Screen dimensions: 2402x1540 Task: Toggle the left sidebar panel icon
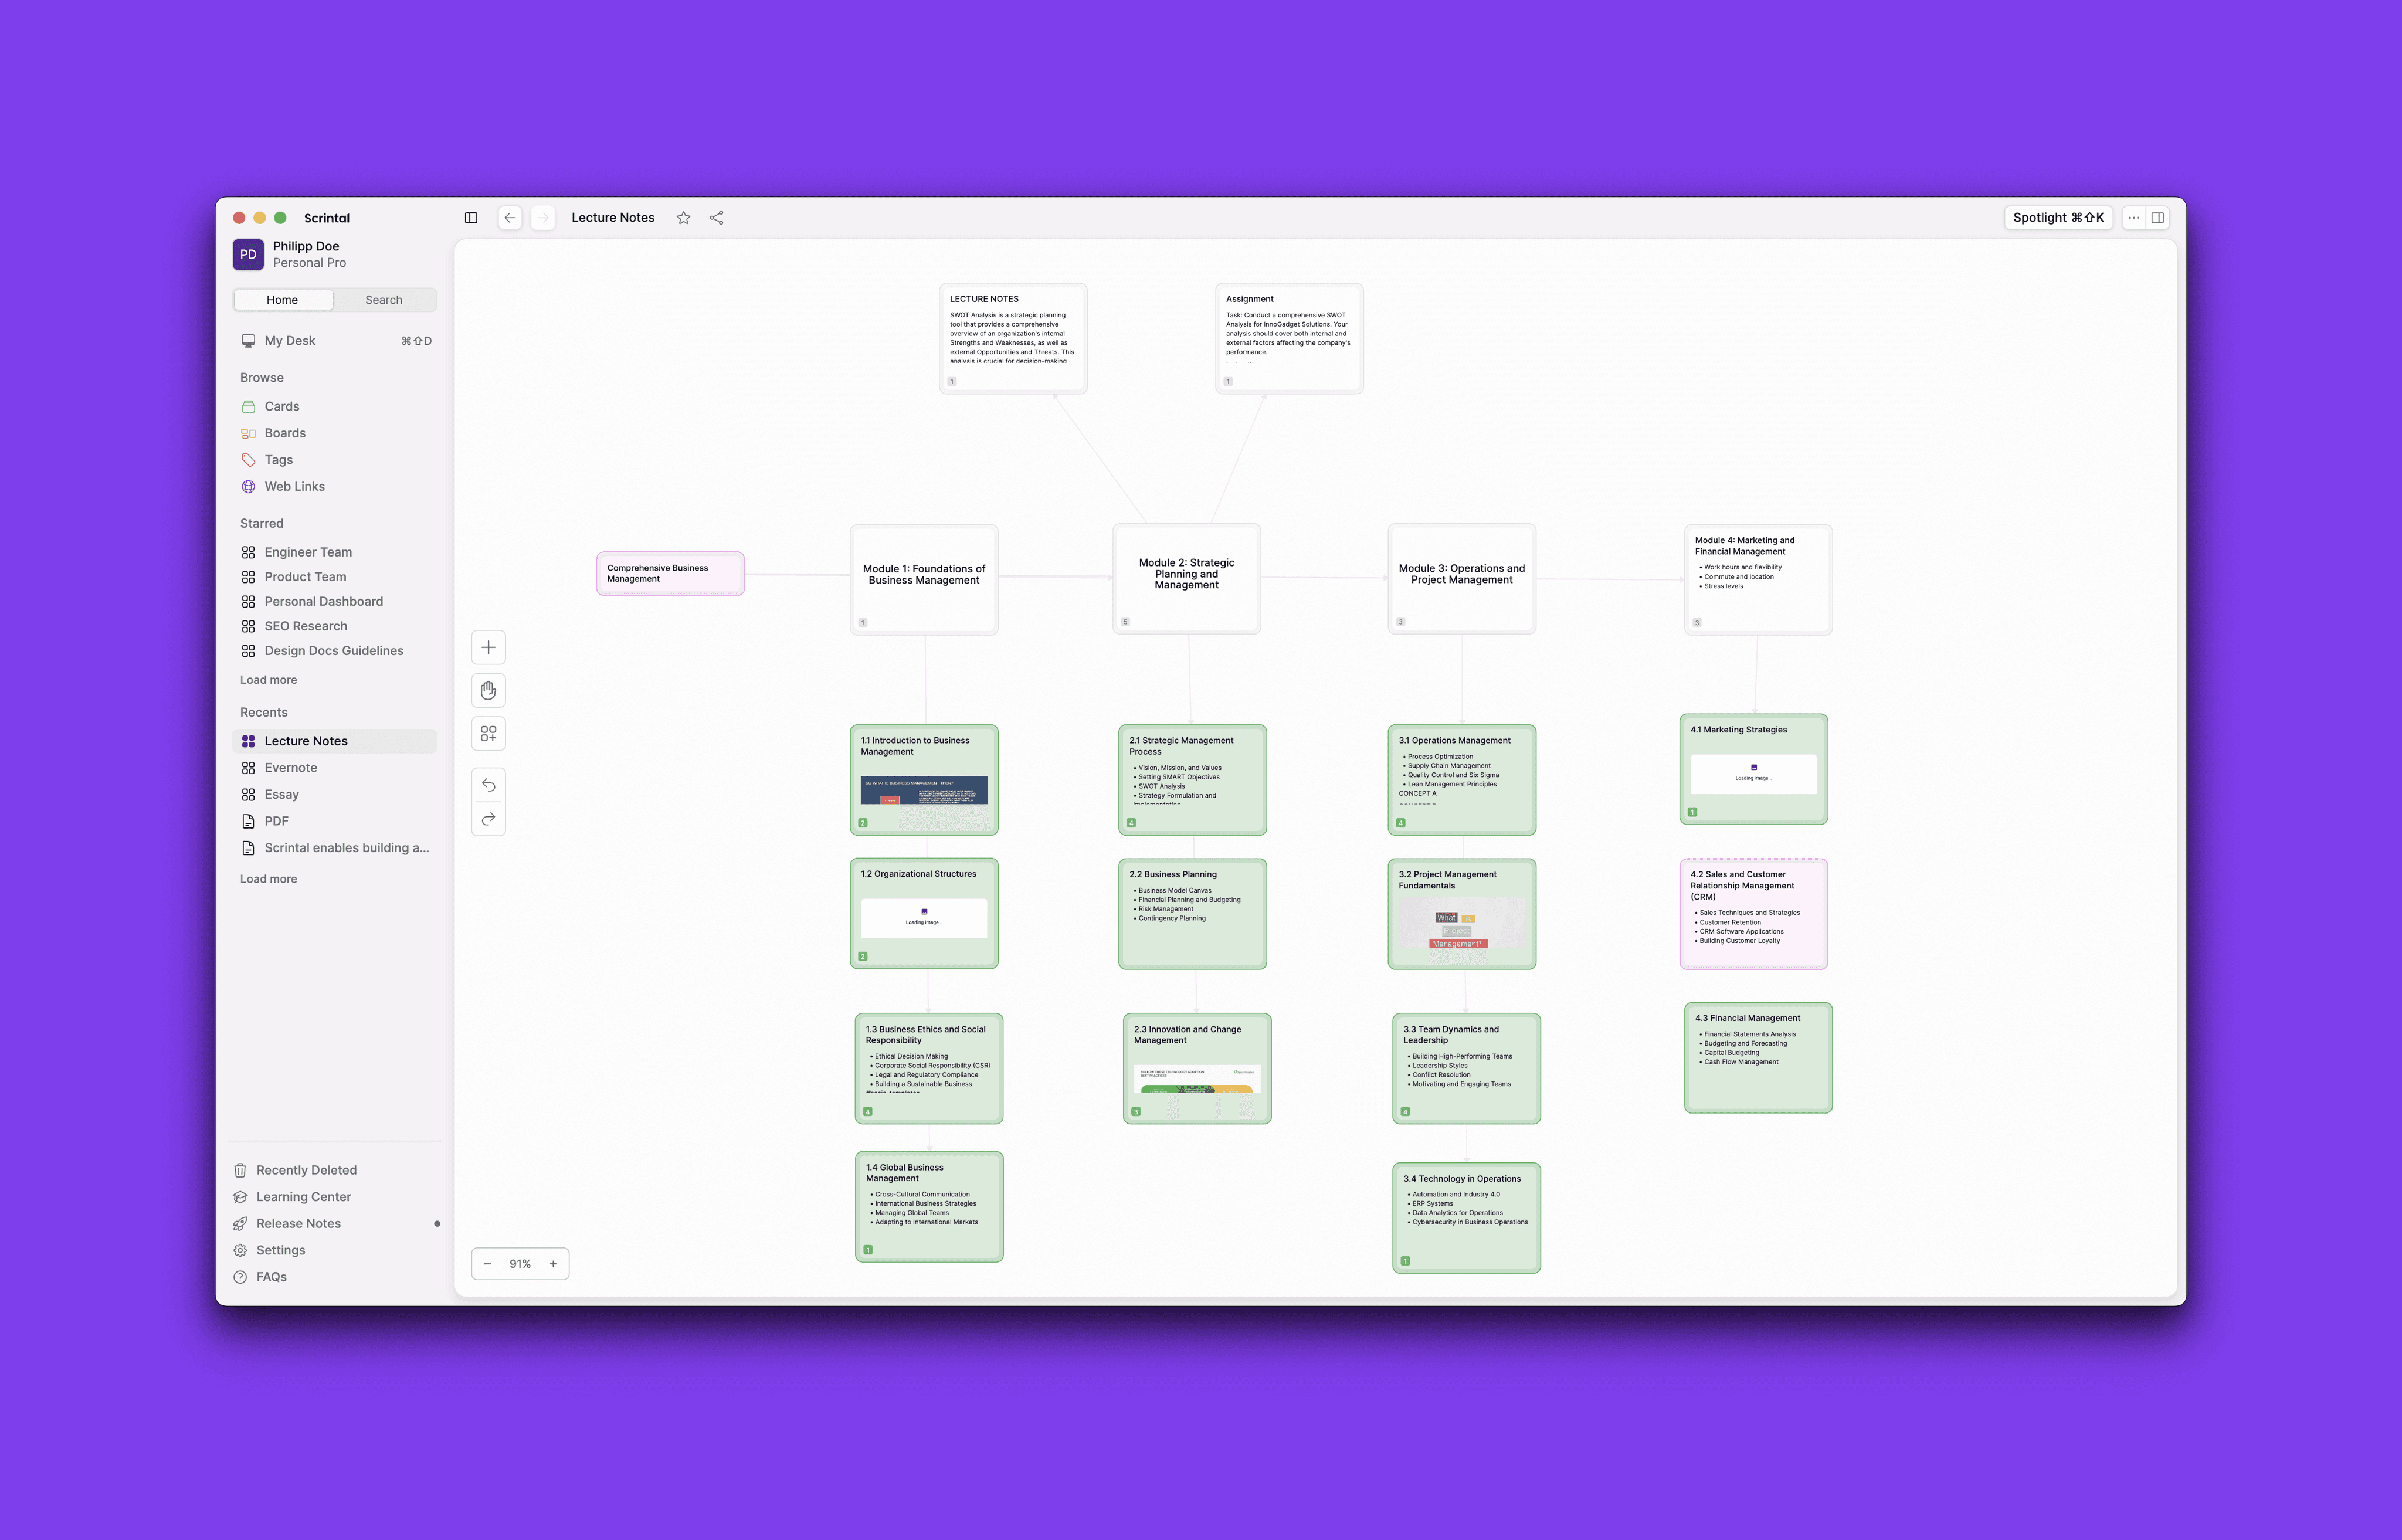[471, 218]
